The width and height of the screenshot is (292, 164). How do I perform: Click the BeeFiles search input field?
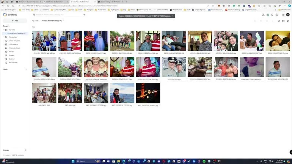[x=59, y=15]
